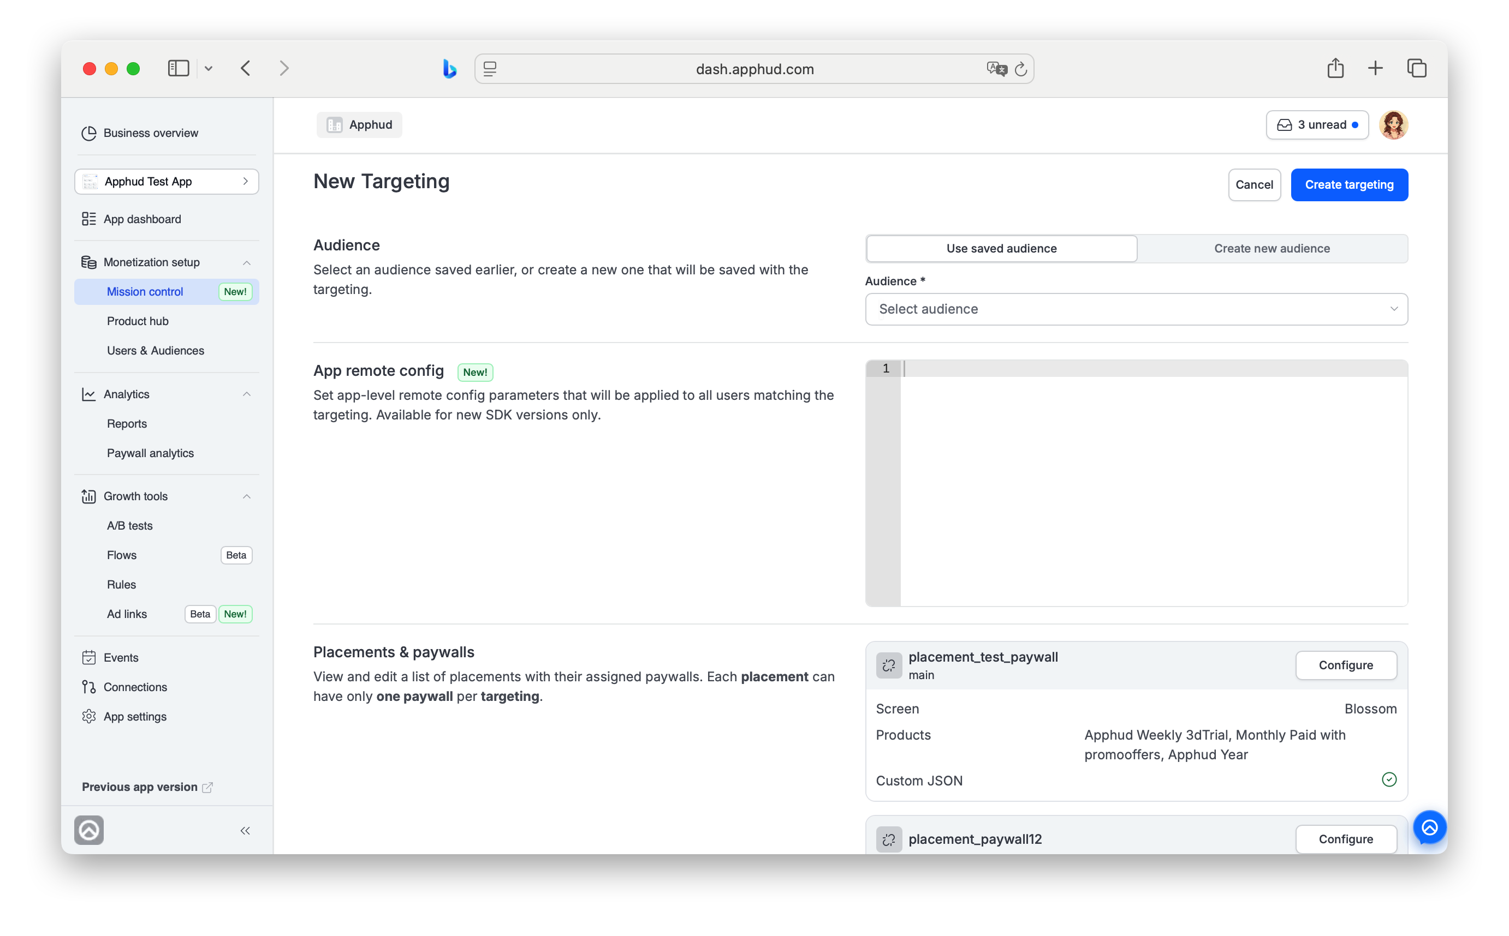
Task: Open browser sidebar dropdown arrow
Action: point(209,69)
